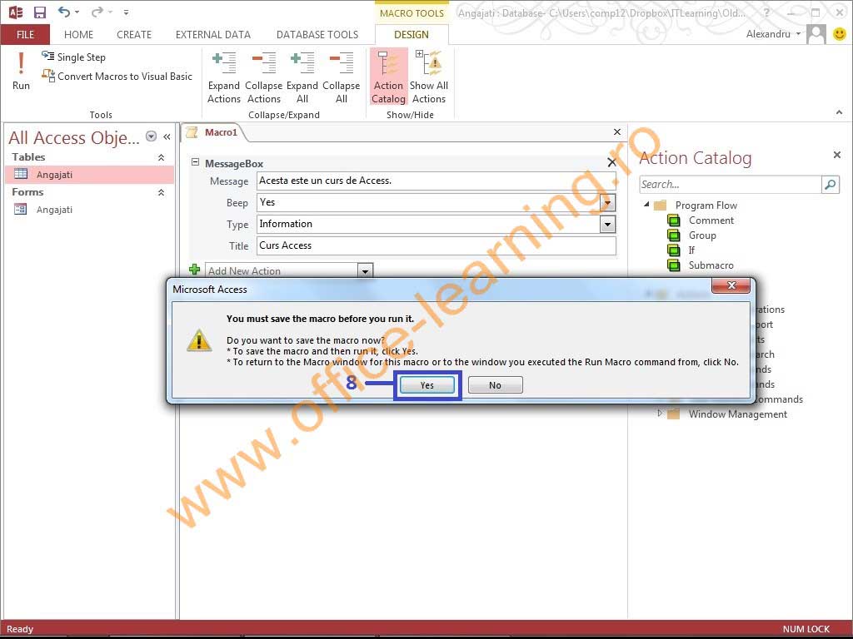
Task: Open the Add New Action dropdown
Action: [x=365, y=270]
